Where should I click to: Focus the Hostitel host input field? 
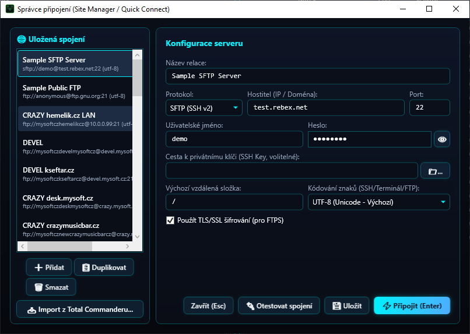[326, 107]
